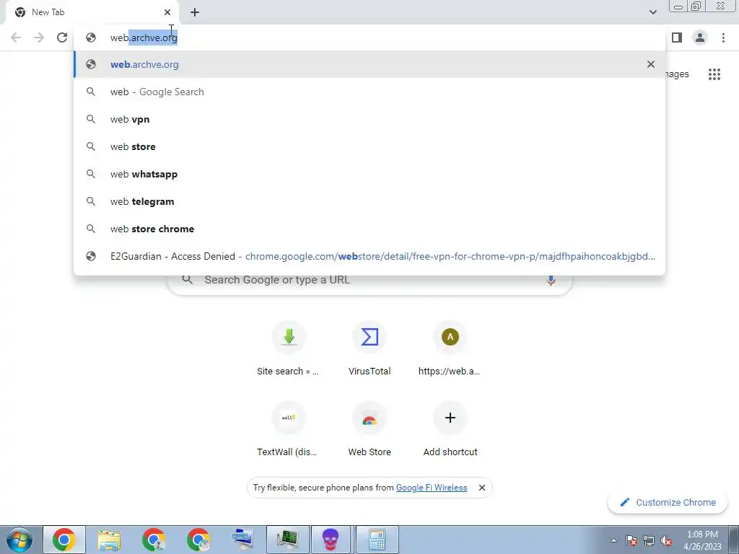
Task: Open a new tab with plus button
Action: [195, 12]
